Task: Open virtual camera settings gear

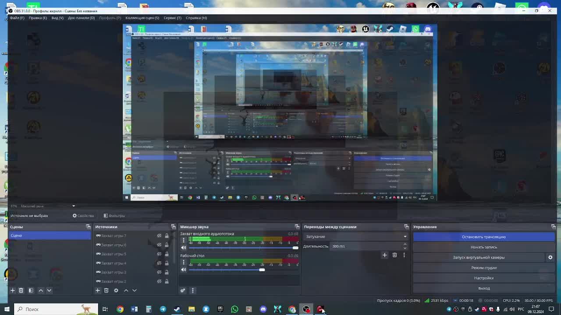Action: tap(550, 257)
